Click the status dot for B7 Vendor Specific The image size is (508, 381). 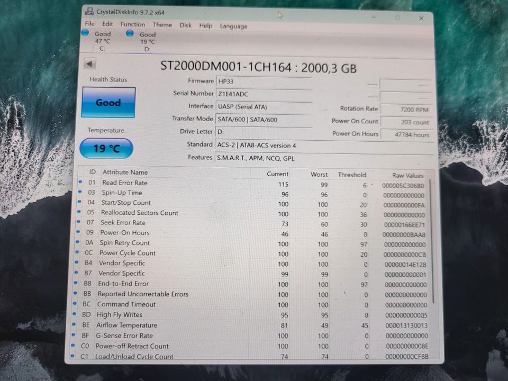click(76, 273)
